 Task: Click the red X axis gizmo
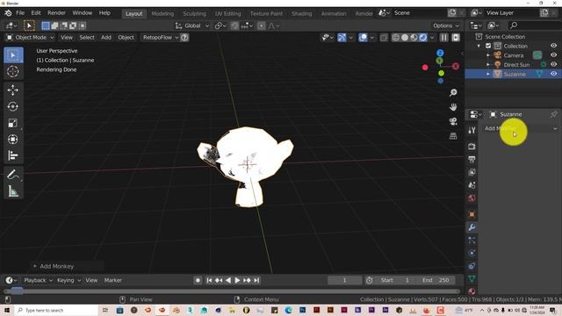(x=456, y=67)
